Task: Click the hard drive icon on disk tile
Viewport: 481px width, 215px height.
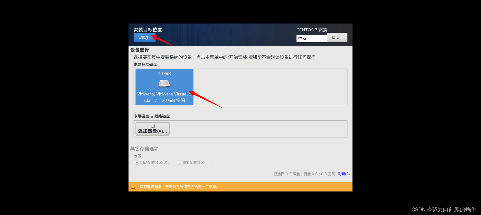Action: click(x=164, y=83)
